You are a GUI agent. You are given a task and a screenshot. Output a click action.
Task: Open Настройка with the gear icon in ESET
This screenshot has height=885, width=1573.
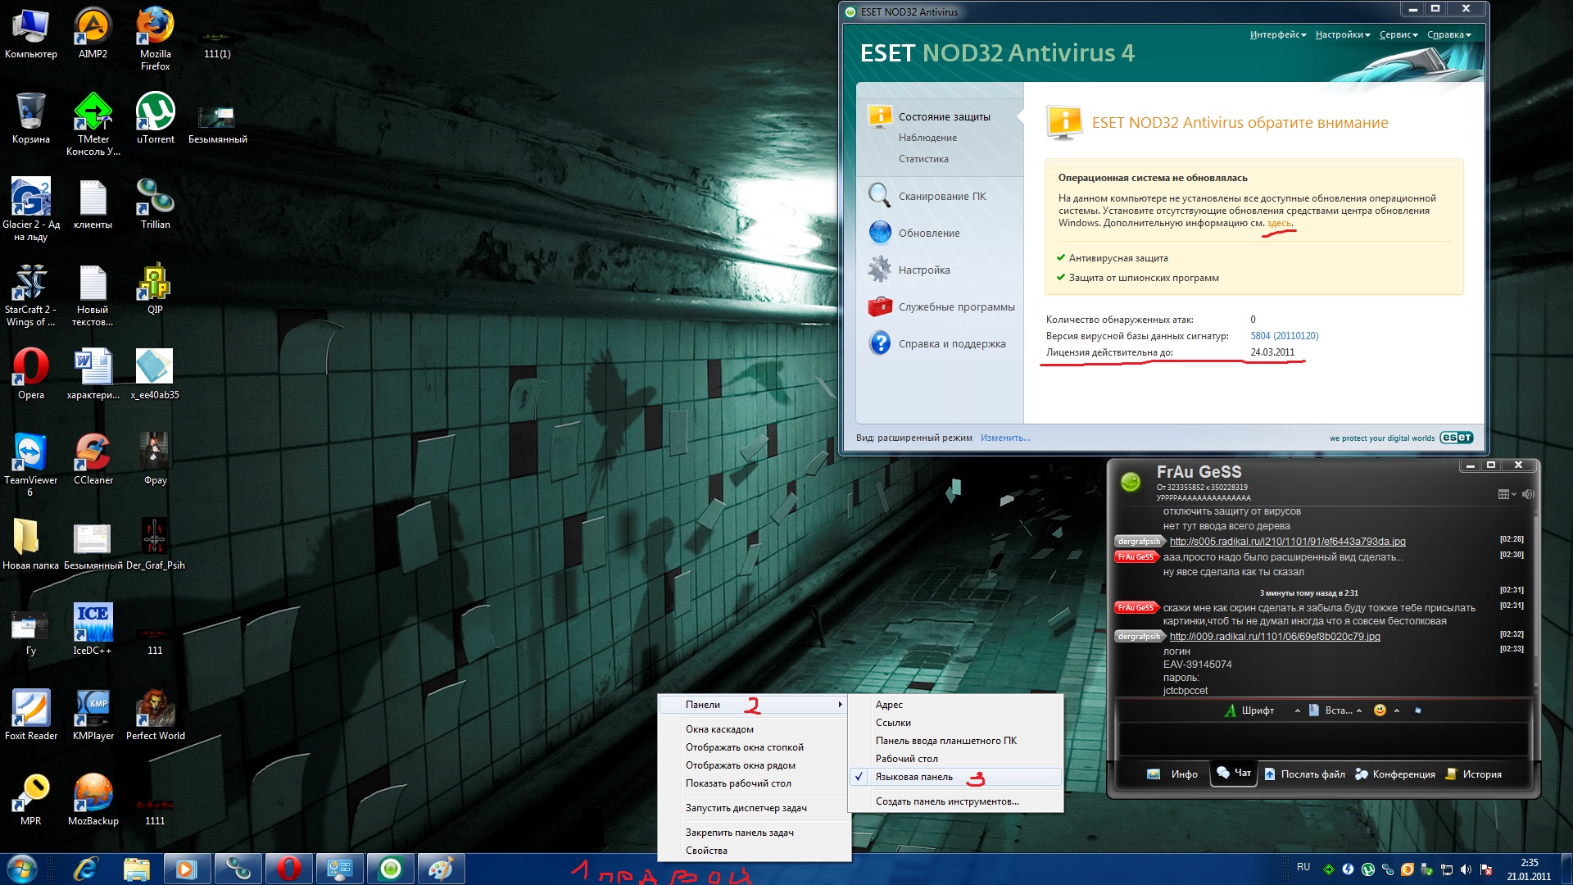pyautogui.click(x=923, y=270)
